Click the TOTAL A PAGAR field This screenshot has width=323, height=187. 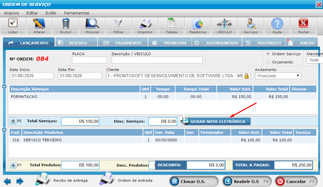coord(293,165)
